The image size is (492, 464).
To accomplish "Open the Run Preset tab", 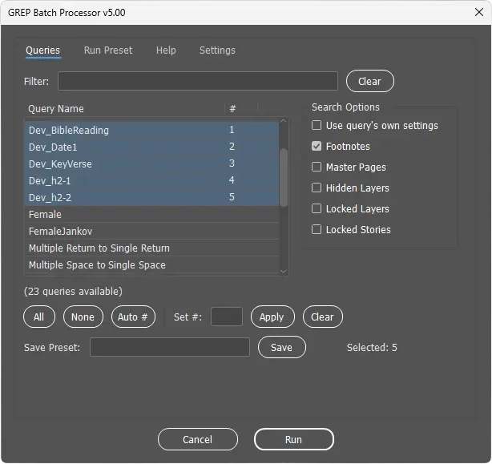I will (108, 50).
